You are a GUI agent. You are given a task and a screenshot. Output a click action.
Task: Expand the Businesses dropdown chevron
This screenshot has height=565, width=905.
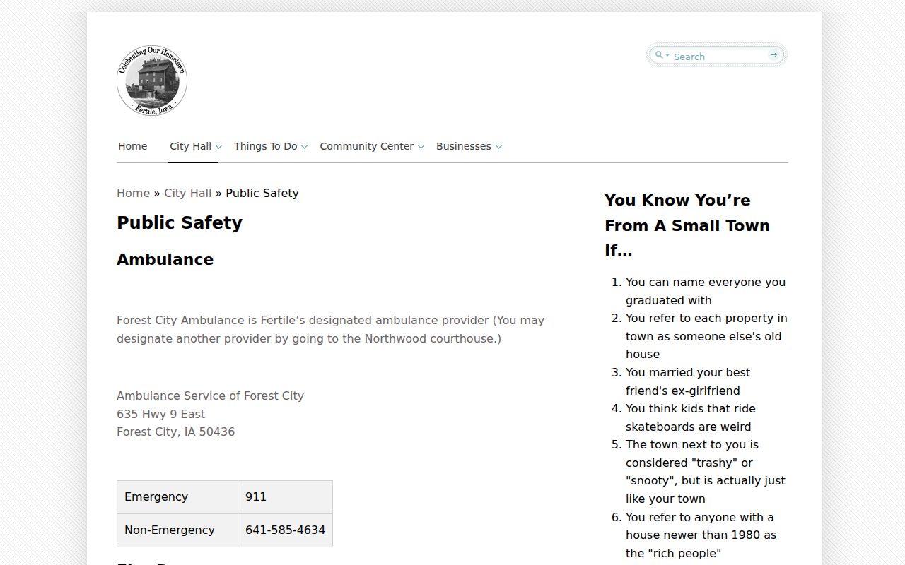(x=498, y=147)
